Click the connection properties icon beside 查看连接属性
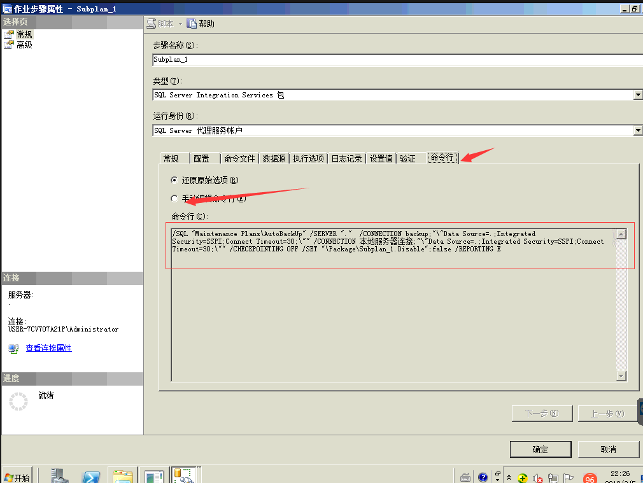 (x=13, y=349)
